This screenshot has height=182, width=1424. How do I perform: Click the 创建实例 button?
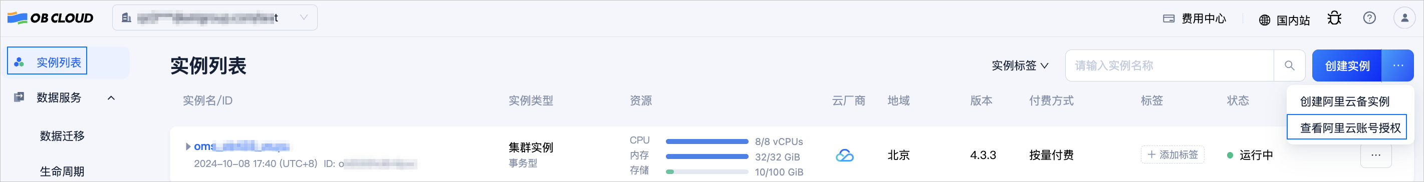click(1347, 65)
